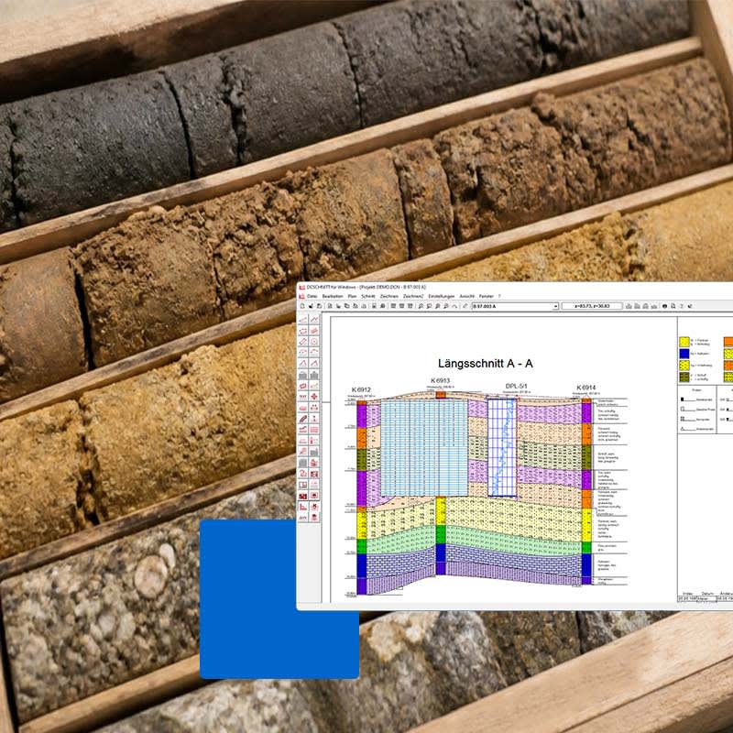Image resolution: width=733 pixels, height=733 pixels.
Task: Open the Zeichnen2 menu
Action: click(413, 296)
